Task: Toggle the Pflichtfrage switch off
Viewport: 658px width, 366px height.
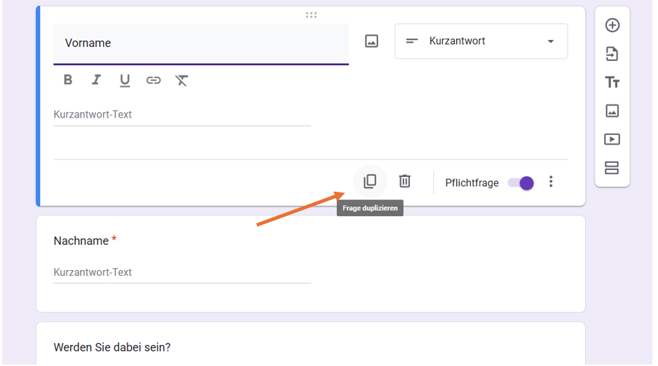Action: [x=521, y=183]
